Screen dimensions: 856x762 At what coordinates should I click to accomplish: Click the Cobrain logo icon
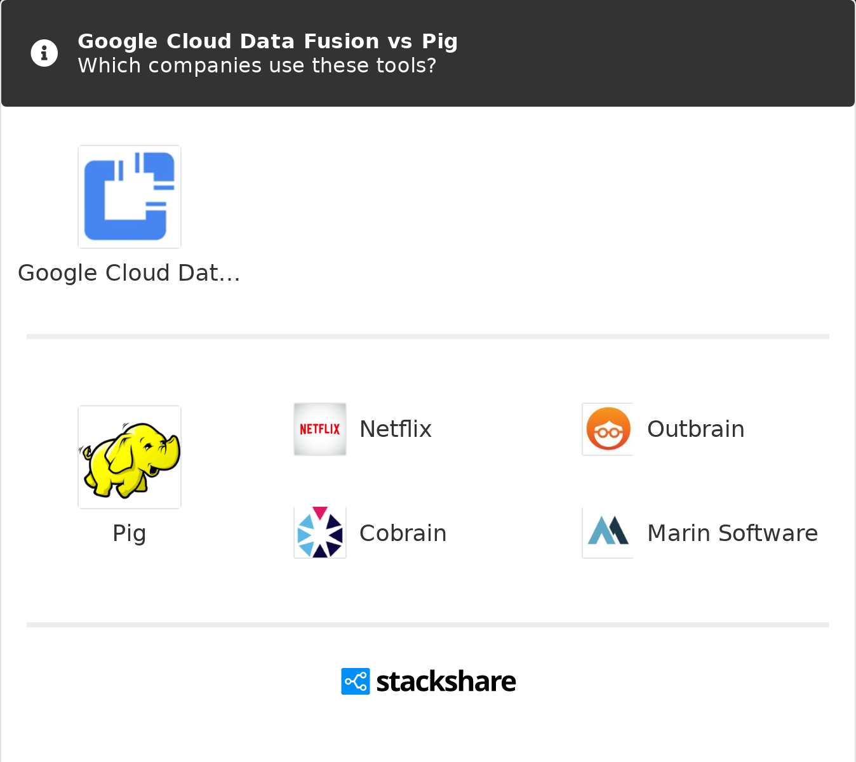tap(320, 533)
